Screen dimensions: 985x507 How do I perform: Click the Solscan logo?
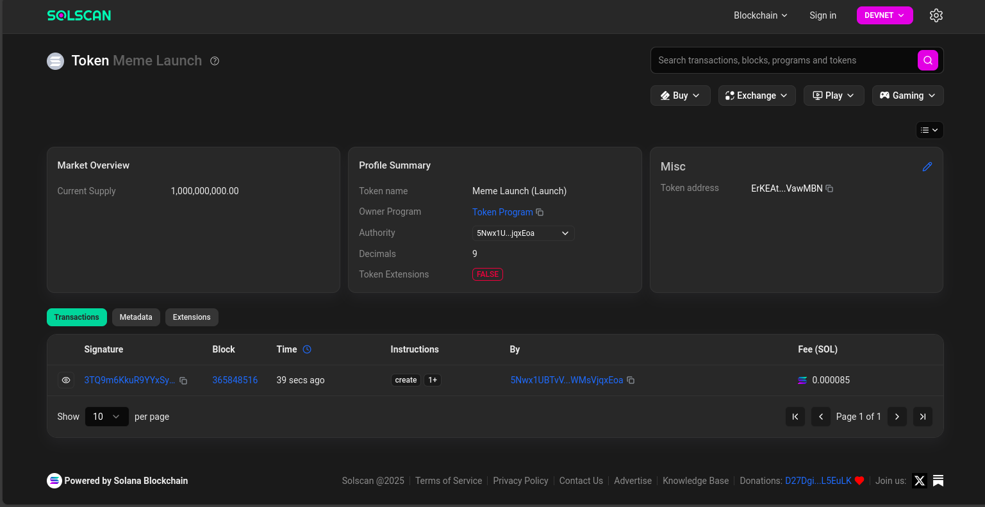coord(79,15)
